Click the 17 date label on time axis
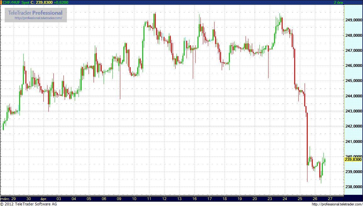 pos(209,199)
